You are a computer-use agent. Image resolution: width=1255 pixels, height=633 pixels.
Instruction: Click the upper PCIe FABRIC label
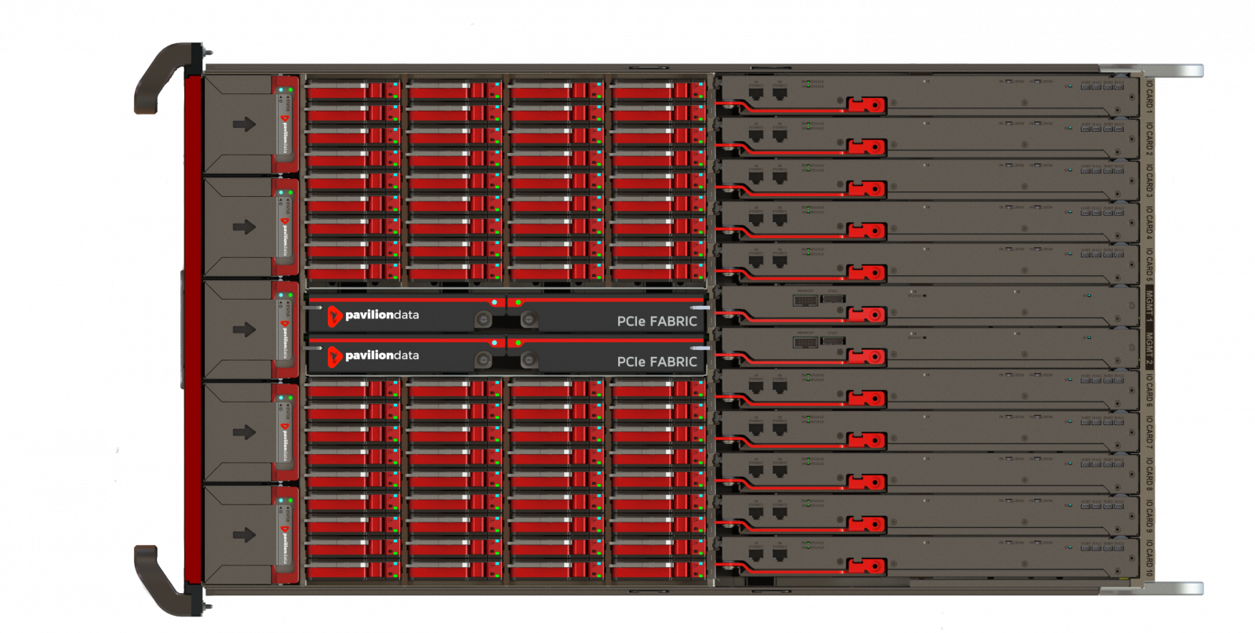tap(657, 321)
